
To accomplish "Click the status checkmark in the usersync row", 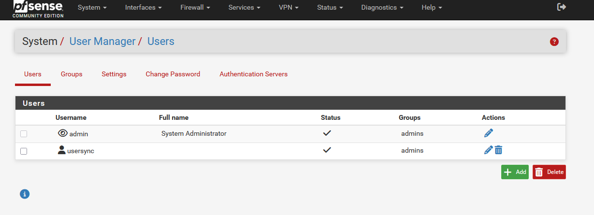I will [x=327, y=150].
